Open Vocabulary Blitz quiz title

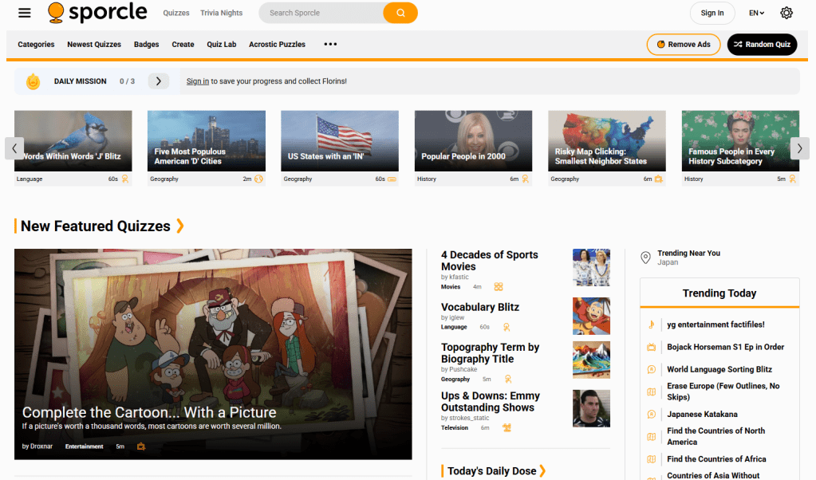tap(480, 307)
